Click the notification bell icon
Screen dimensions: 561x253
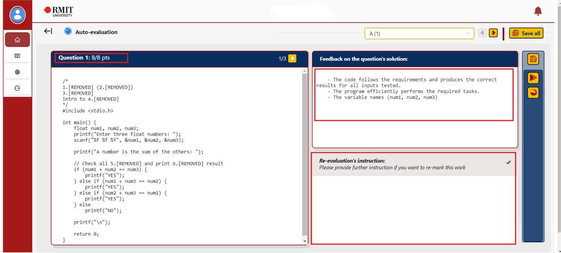tap(538, 11)
